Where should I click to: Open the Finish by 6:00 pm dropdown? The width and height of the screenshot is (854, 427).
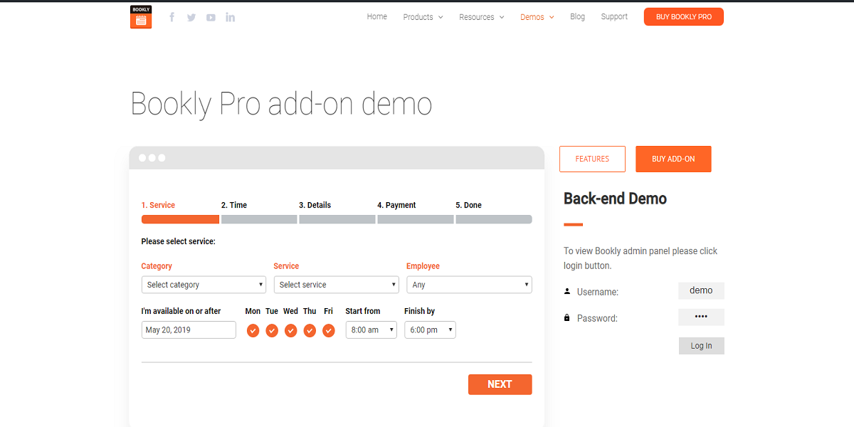[x=430, y=330]
